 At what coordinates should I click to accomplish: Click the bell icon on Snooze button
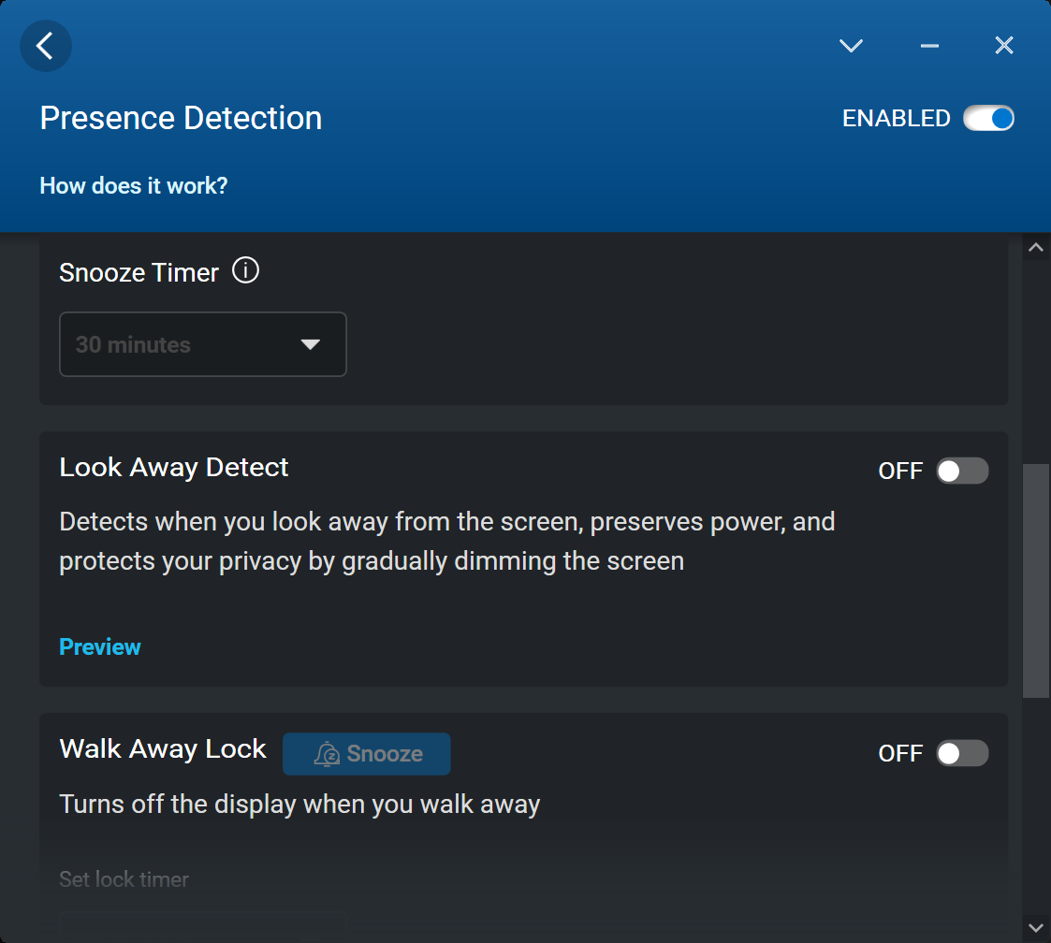click(327, 754)
